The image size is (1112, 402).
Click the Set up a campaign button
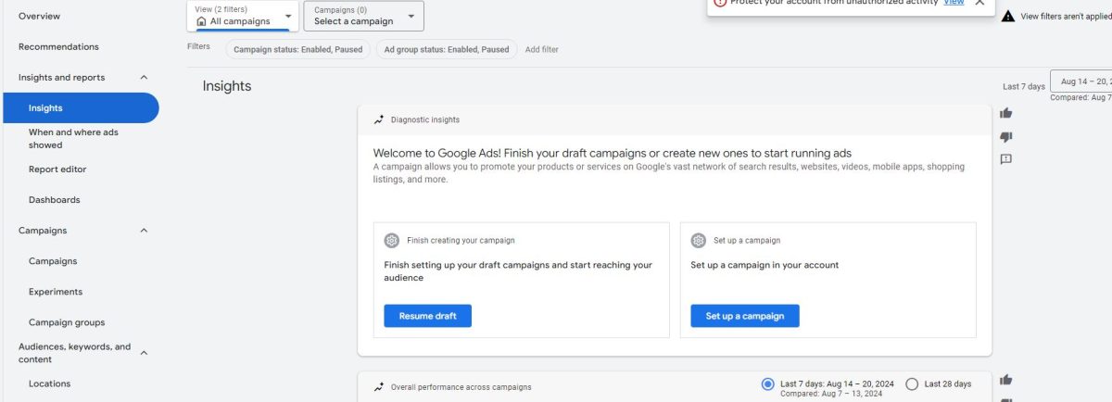(745, 316)
